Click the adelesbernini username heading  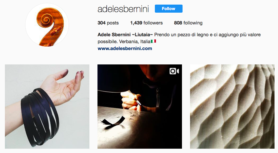tap(123, 9)
